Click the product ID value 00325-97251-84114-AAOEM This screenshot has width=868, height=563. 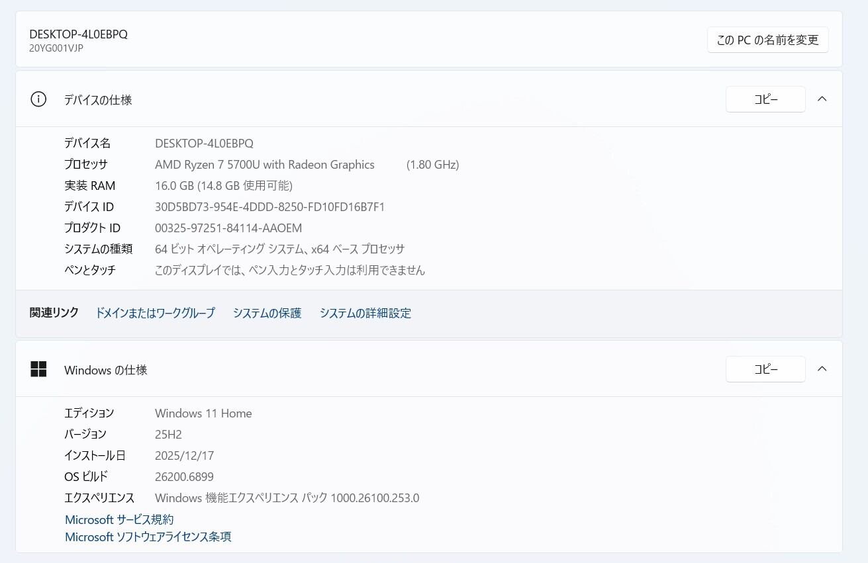(x=228, y=228)
